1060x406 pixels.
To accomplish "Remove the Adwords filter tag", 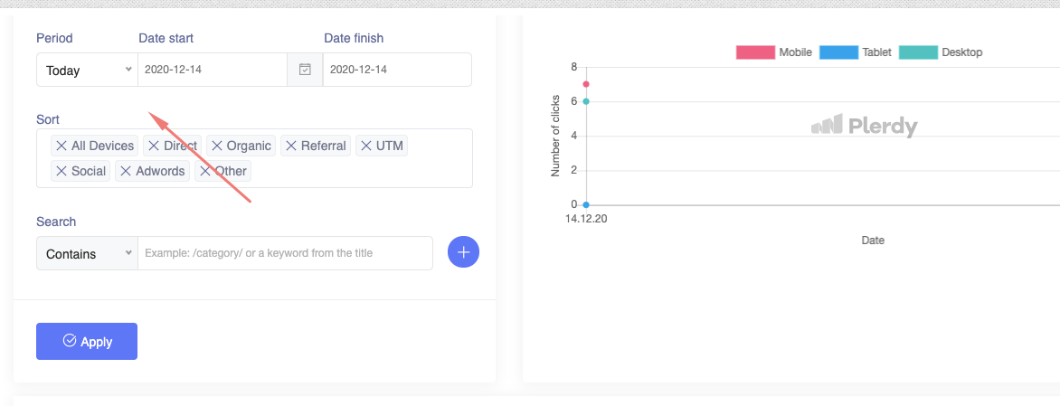I will coord(126,171).
